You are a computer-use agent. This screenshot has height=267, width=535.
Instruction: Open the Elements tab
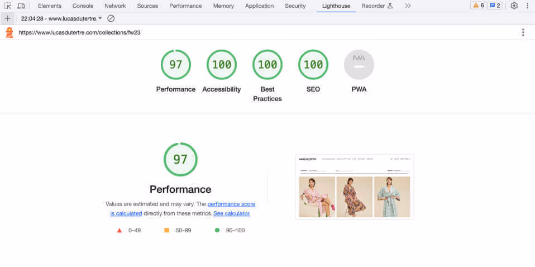click(x=50, y=6)
